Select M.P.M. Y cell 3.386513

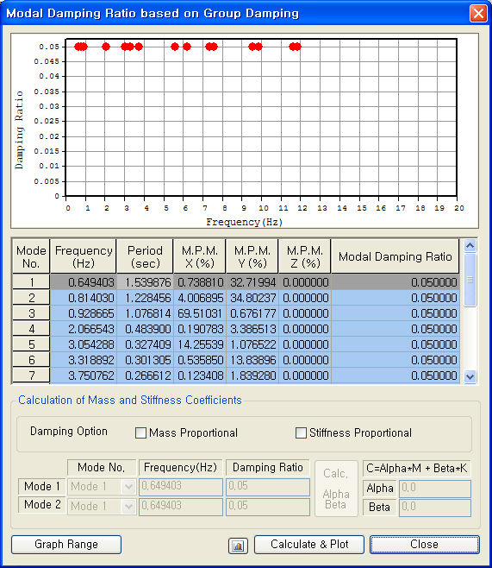click(252, 329)
